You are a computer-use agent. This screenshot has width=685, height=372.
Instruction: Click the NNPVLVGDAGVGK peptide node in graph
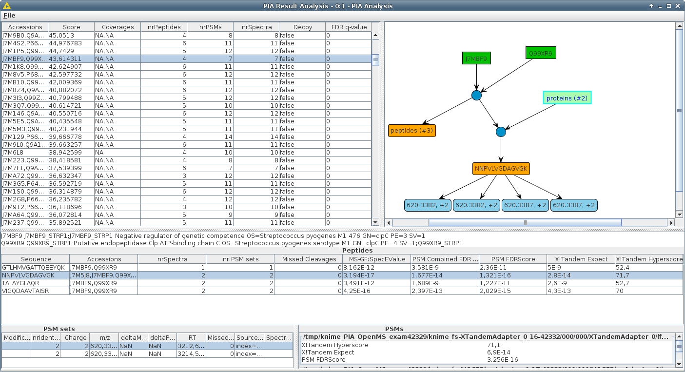pyautogui.click(x=501, y=169)
